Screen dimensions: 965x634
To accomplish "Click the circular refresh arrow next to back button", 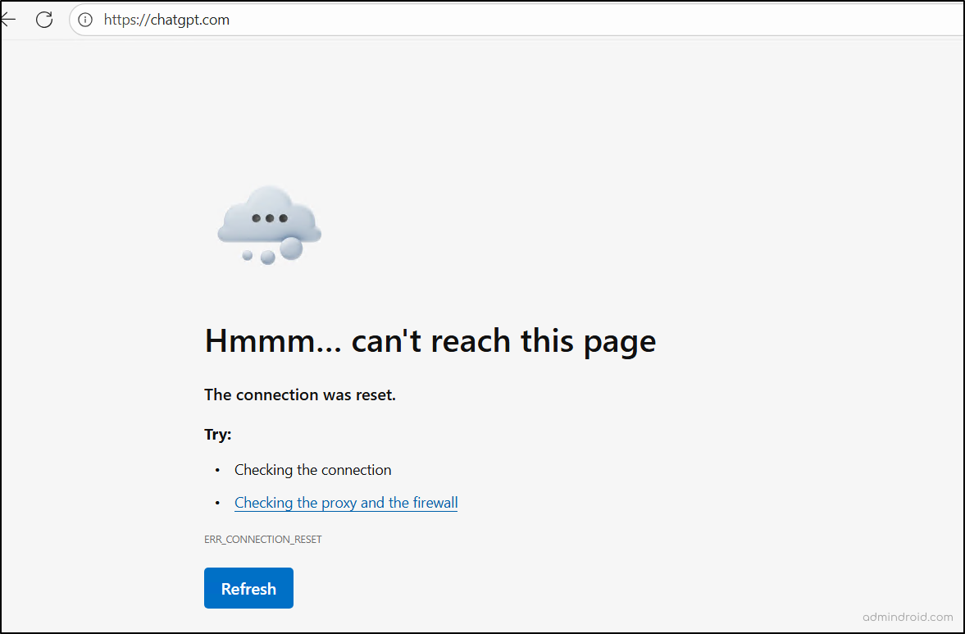I will point(44,19).
